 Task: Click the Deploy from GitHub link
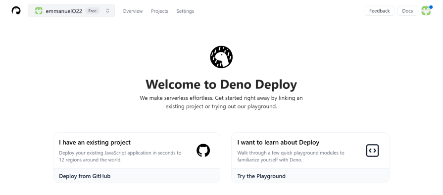click(85, 176)
